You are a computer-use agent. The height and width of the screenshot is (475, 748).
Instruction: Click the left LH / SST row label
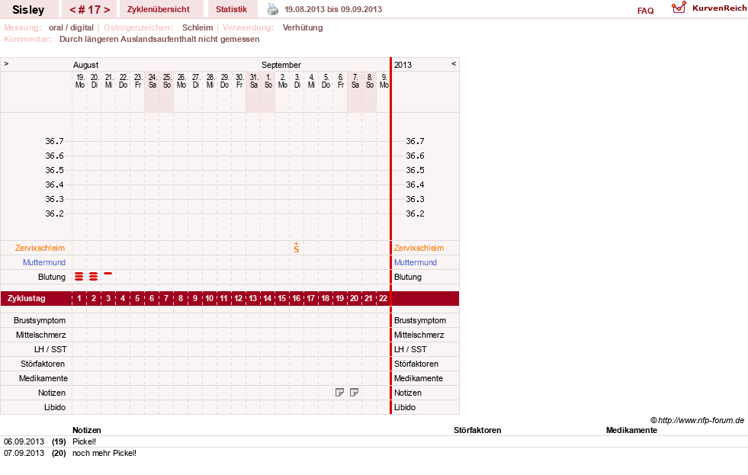(50, 349)
